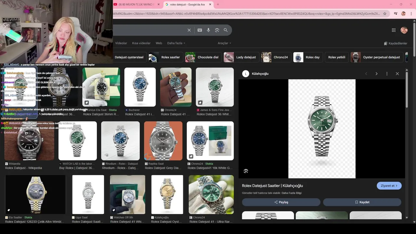Open the Chrome profile avatar in toolbar
The image size is (416, 234).
[403, 14]
